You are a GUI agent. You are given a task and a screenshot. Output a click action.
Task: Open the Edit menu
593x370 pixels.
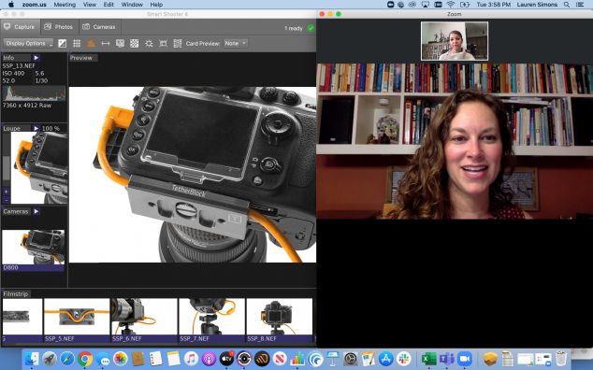(x=108, y=5)
